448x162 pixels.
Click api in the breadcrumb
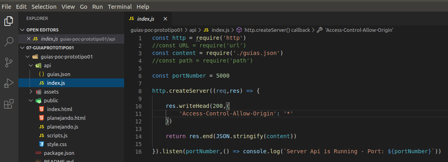click(x=193, y=30)
